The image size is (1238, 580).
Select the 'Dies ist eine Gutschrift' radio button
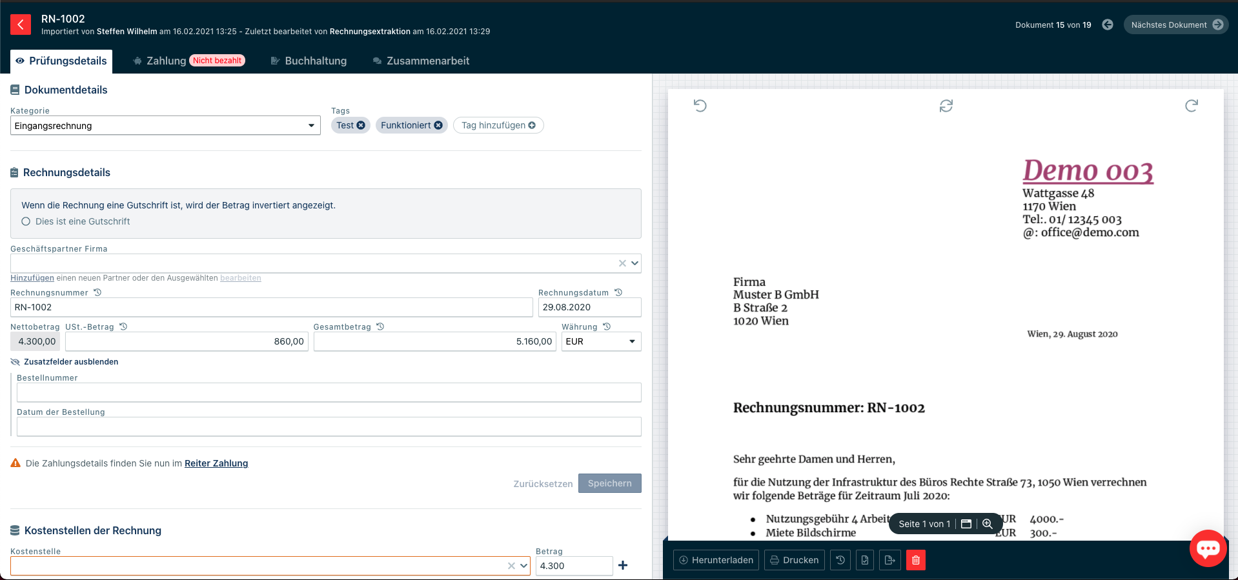pyautogui.click(x=26, y=221)
